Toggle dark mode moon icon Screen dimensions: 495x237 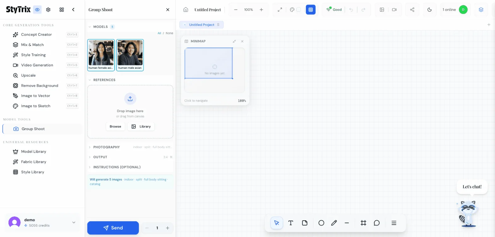point(429,10)
